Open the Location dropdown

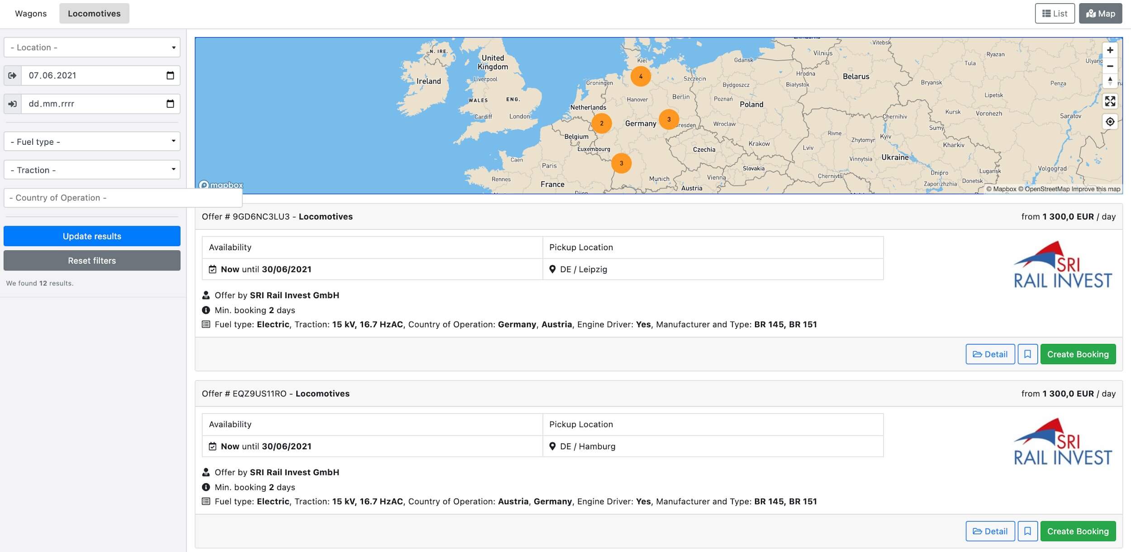92,48
